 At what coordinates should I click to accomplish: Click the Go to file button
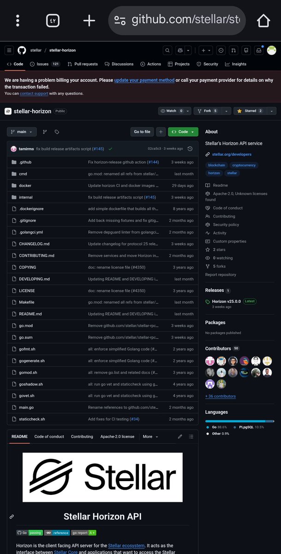(x=142, y=132)
